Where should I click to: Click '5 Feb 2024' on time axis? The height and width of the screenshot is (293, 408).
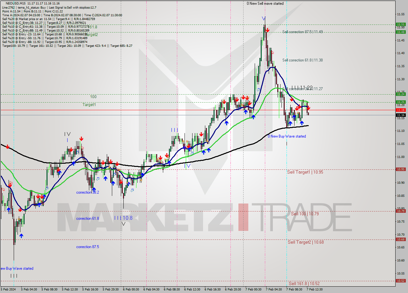point(8,289)
